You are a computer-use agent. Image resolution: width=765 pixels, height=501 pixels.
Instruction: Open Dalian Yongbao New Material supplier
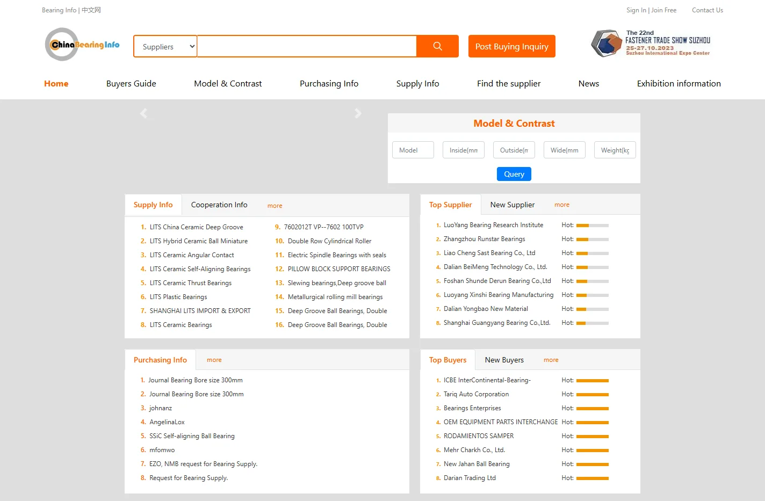coord(486,309)
